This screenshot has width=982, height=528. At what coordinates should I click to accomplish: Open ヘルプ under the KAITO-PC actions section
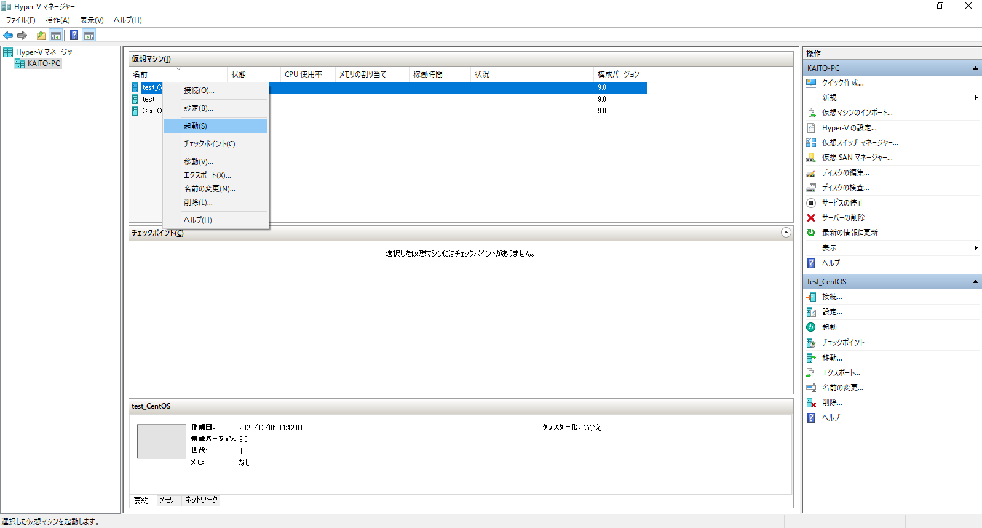[831, 263]
